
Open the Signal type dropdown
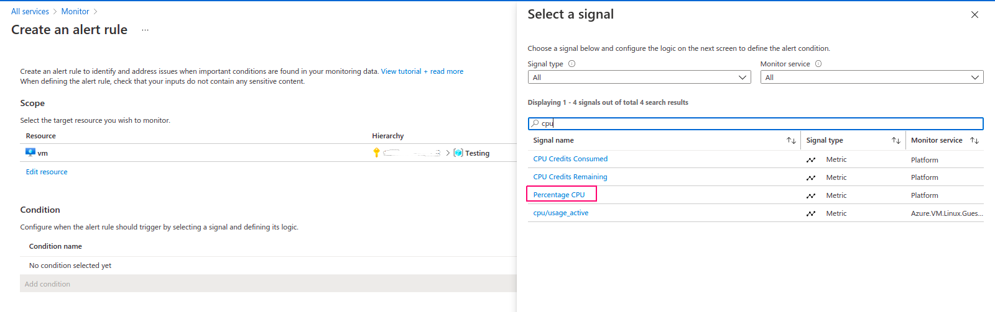click(x=639, y=78)
